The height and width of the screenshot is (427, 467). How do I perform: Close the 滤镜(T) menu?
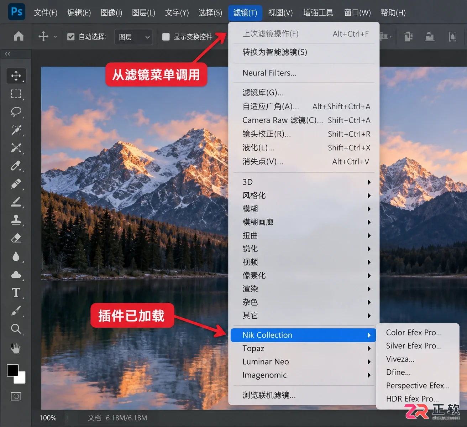pyautogui.click(x=245, y=12)
